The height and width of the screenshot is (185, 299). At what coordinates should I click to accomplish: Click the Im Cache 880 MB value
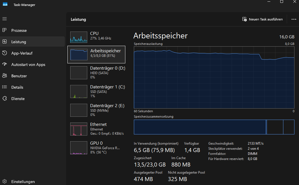pos(181,165)
